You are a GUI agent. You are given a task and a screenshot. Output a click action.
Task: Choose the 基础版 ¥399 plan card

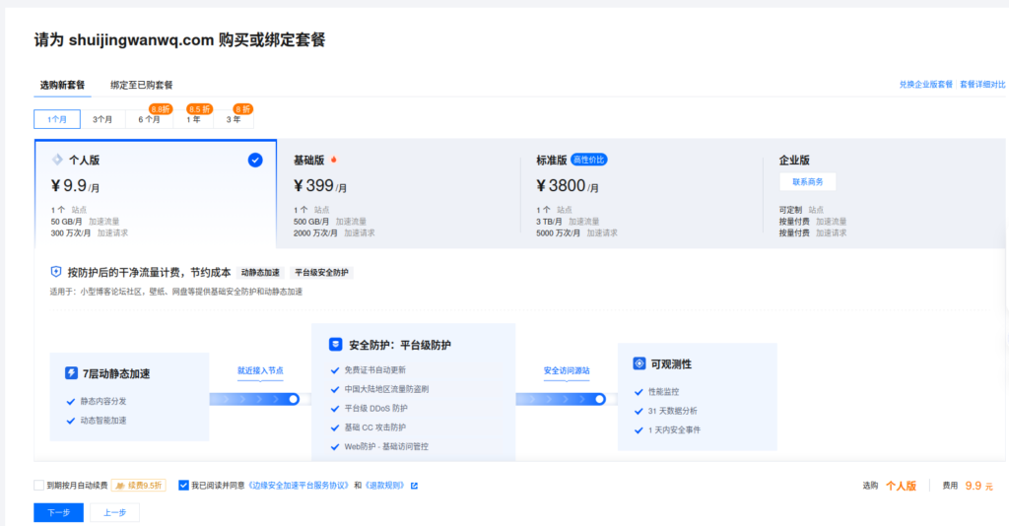(398, 194)
